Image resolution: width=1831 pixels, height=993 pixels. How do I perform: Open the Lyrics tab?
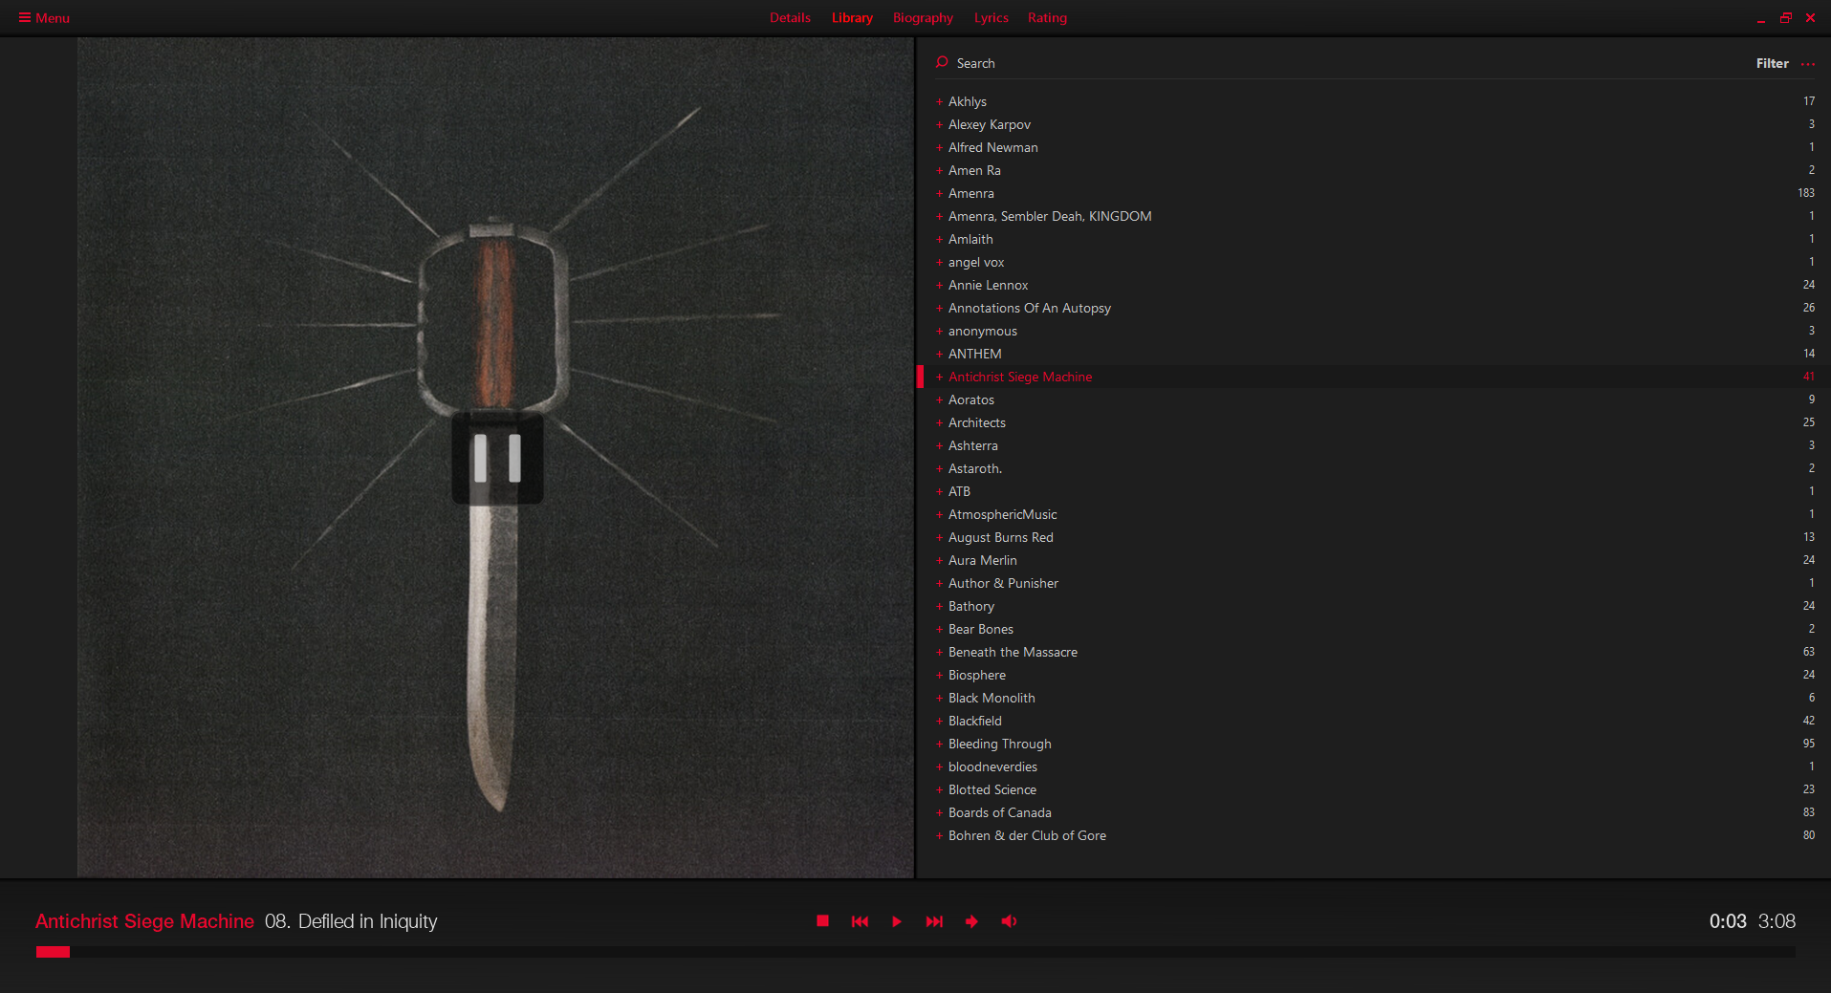[x=991, y=17]
